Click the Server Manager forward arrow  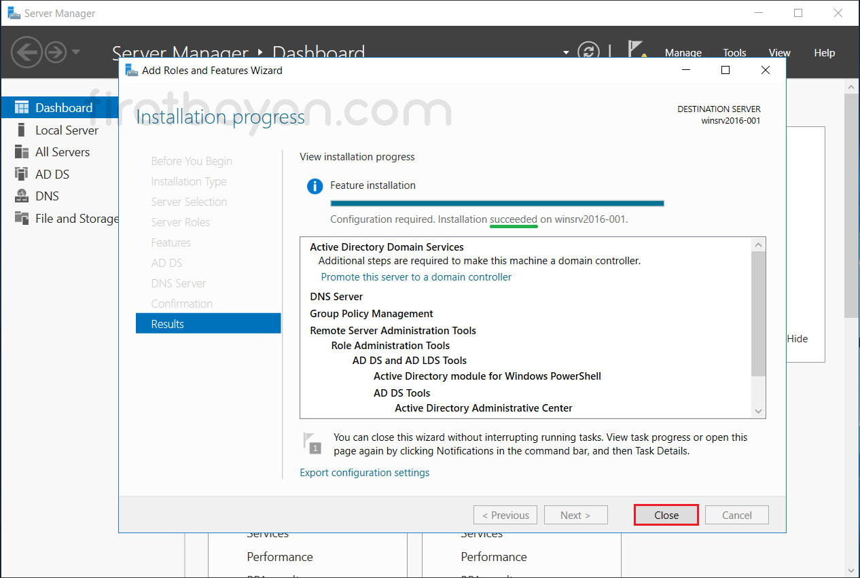(x=56, y=52)
